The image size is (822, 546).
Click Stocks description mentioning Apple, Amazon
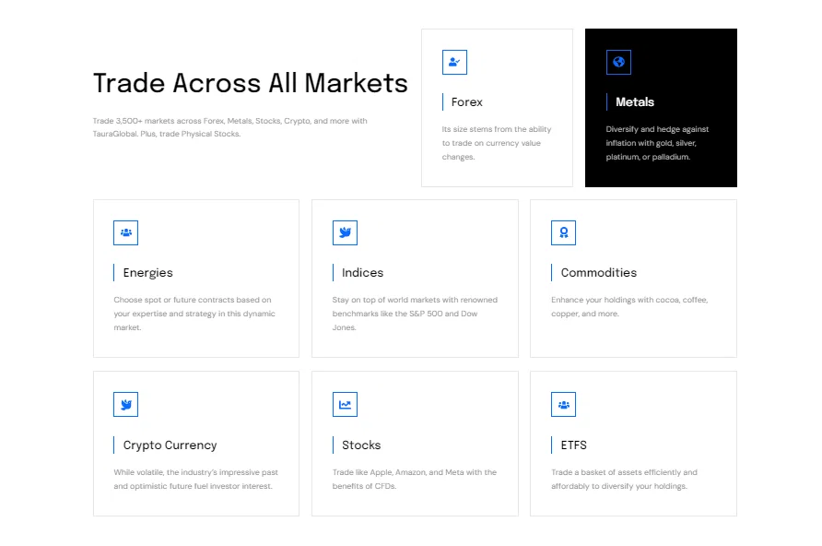(414, 479)
